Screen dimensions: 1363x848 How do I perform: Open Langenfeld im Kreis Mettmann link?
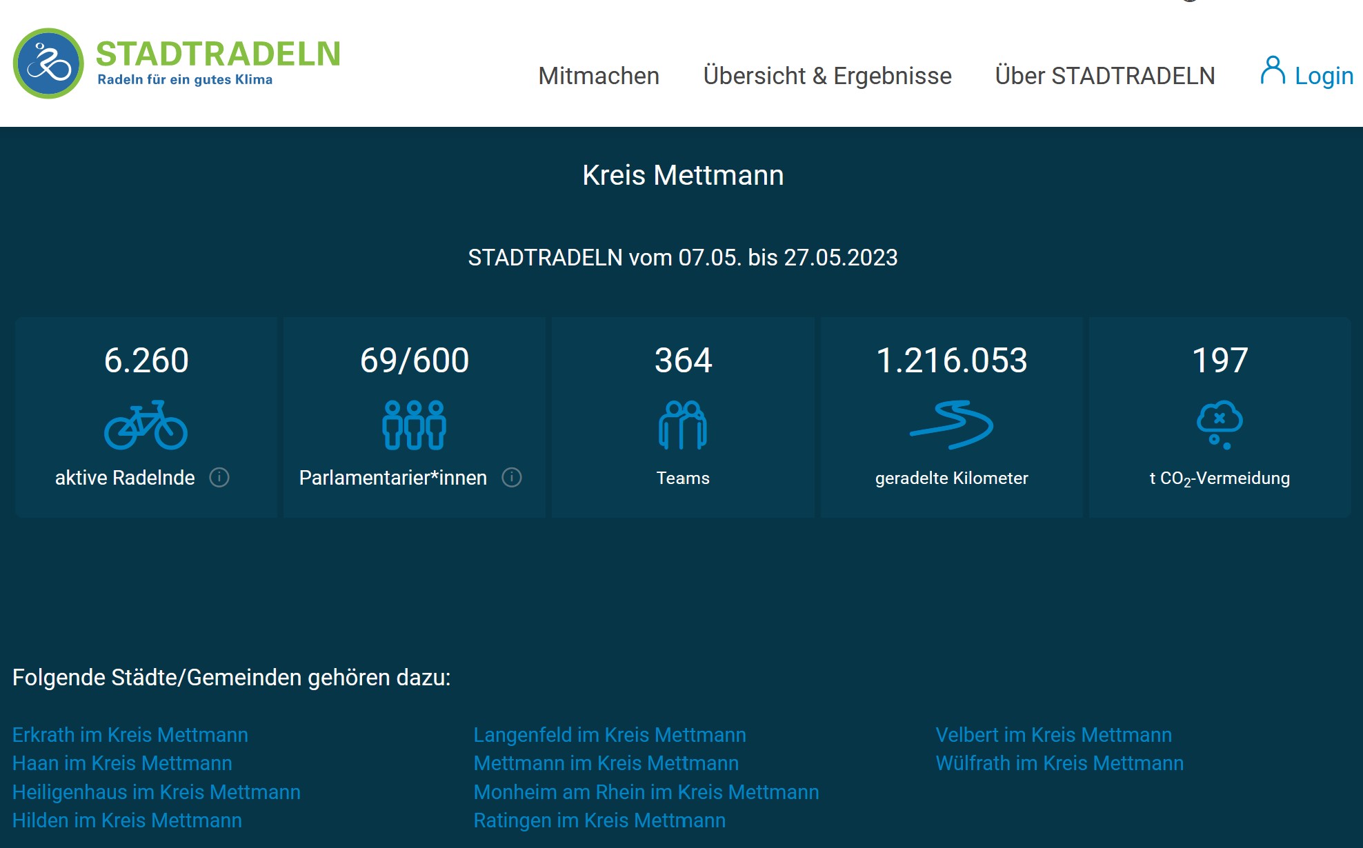(610, 735)
